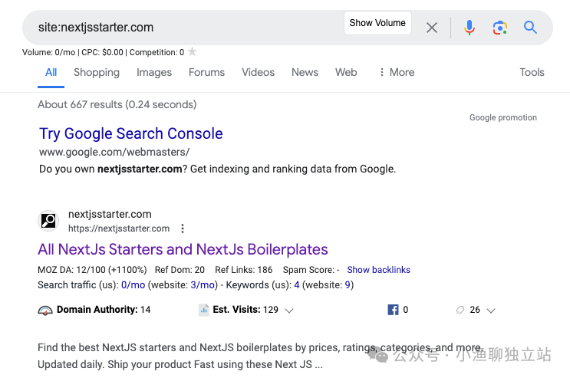Open the three-dot menu beside the result URL
This screenshot has height=378, width=570.
[x=183, y=228]
